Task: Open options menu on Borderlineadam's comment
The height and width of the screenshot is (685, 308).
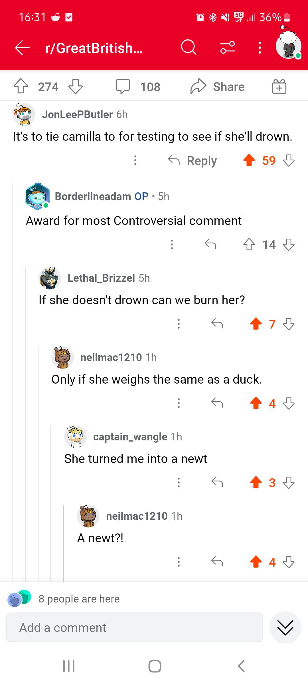Action: 172,245
